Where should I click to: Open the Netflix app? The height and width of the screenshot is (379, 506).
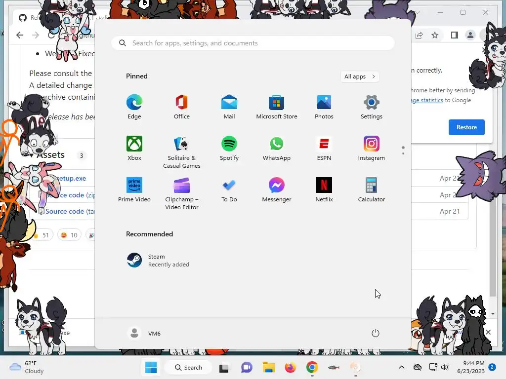324,190
